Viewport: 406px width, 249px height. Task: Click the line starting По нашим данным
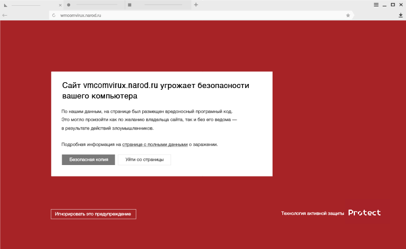[147, 111]
